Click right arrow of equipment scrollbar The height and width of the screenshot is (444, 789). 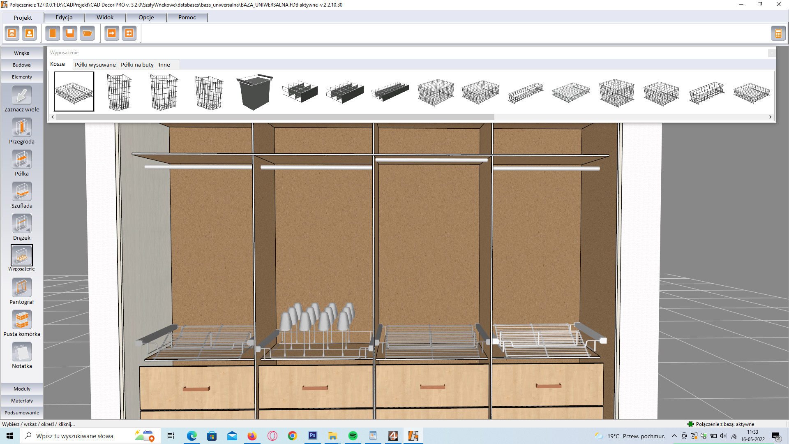click(x=770, y=117)
